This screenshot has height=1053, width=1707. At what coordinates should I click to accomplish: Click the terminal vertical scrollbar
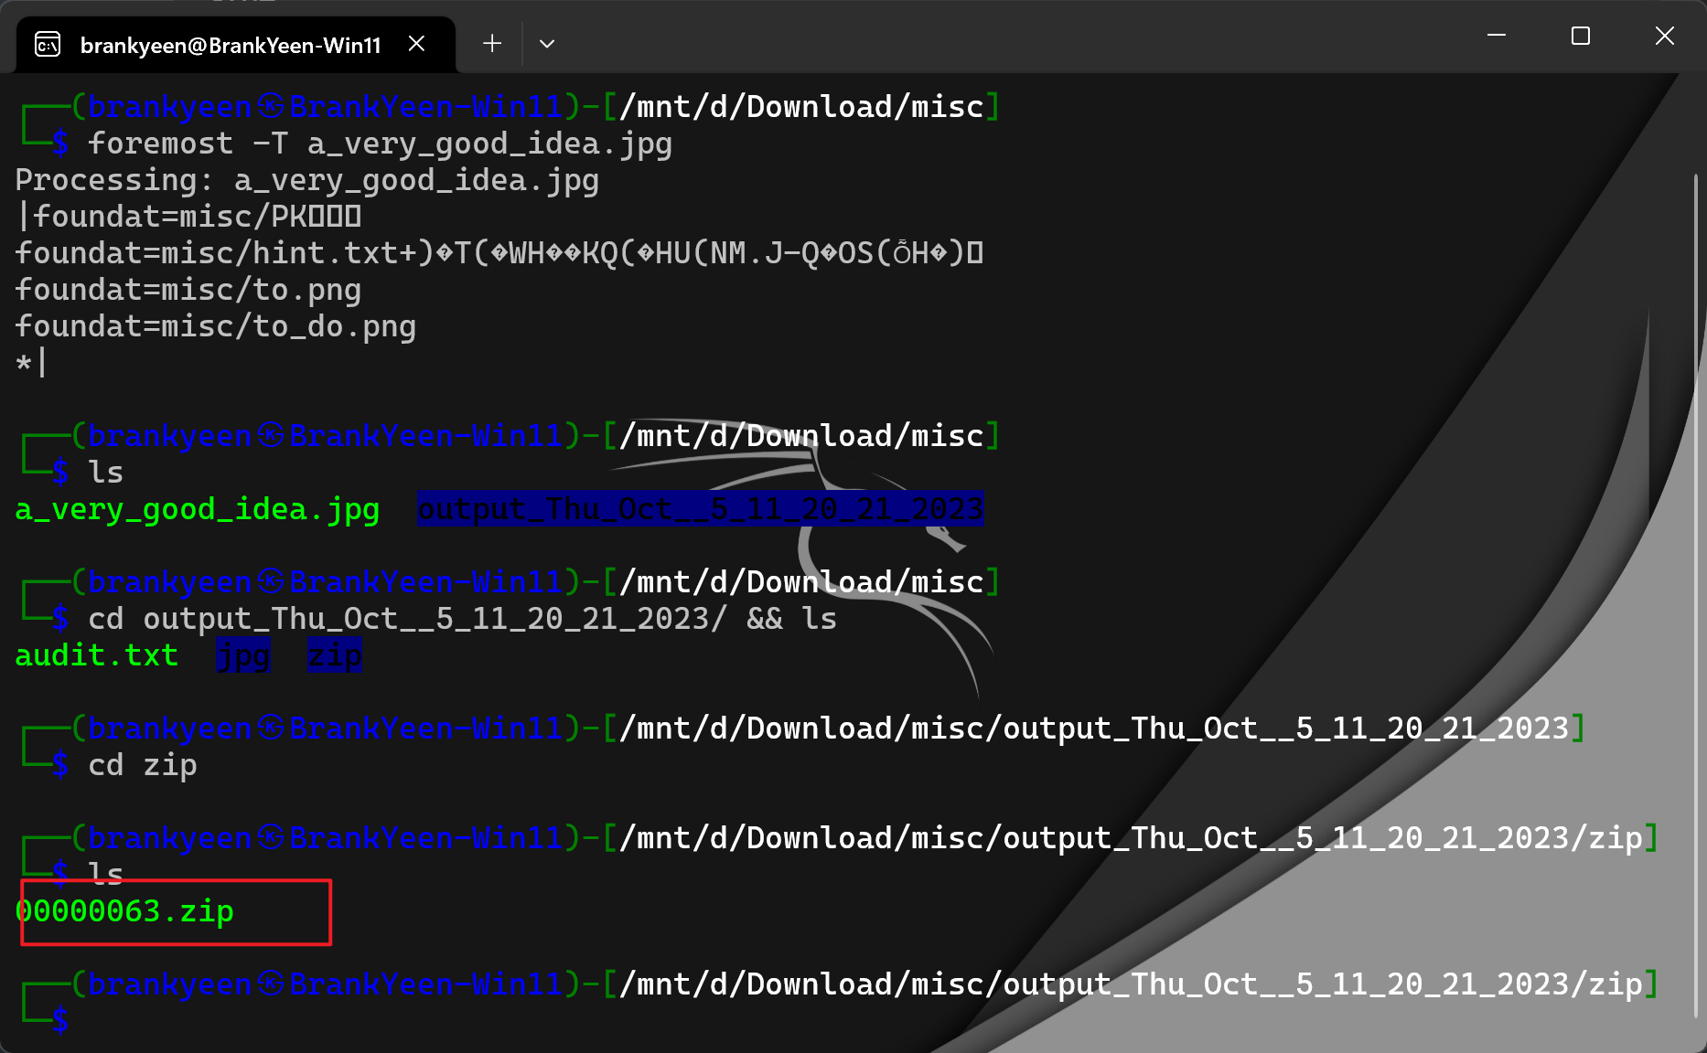[1695, 594]
